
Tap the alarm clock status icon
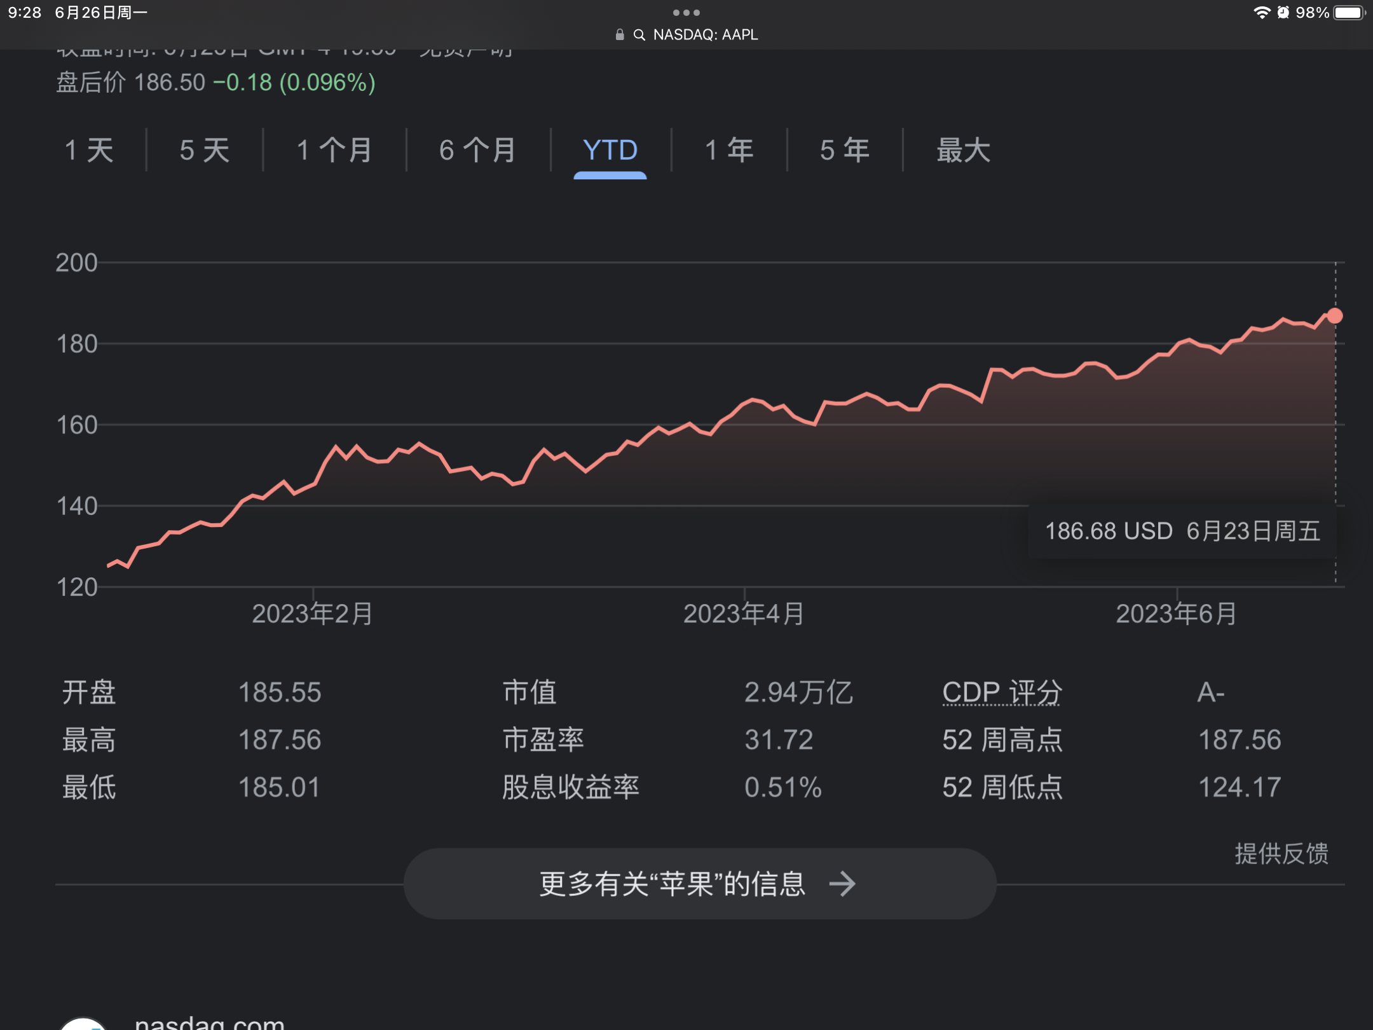pyautogui.click(x=1283, y=13)
